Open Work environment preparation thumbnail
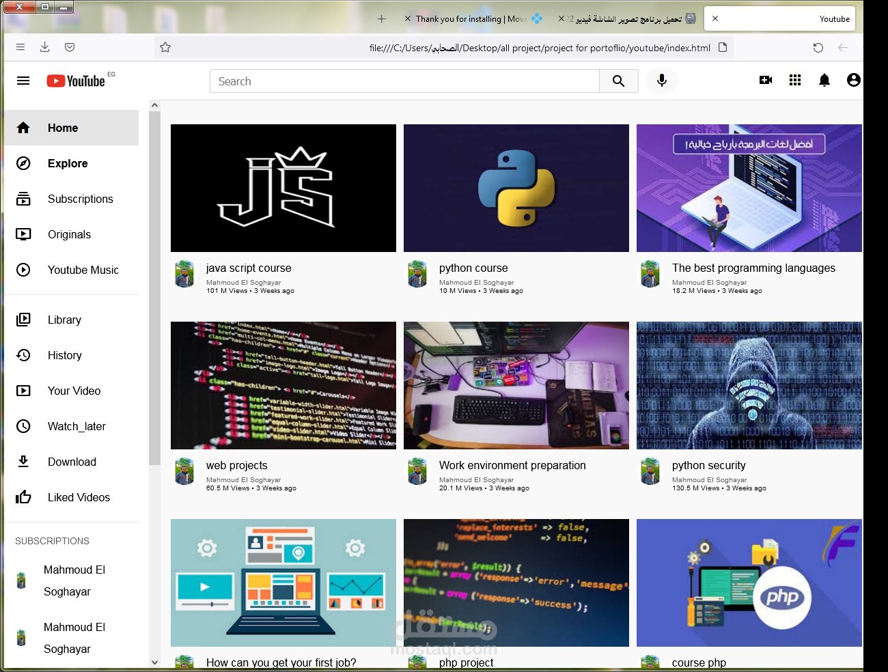 pyautogui.click(x=516, y=385)
